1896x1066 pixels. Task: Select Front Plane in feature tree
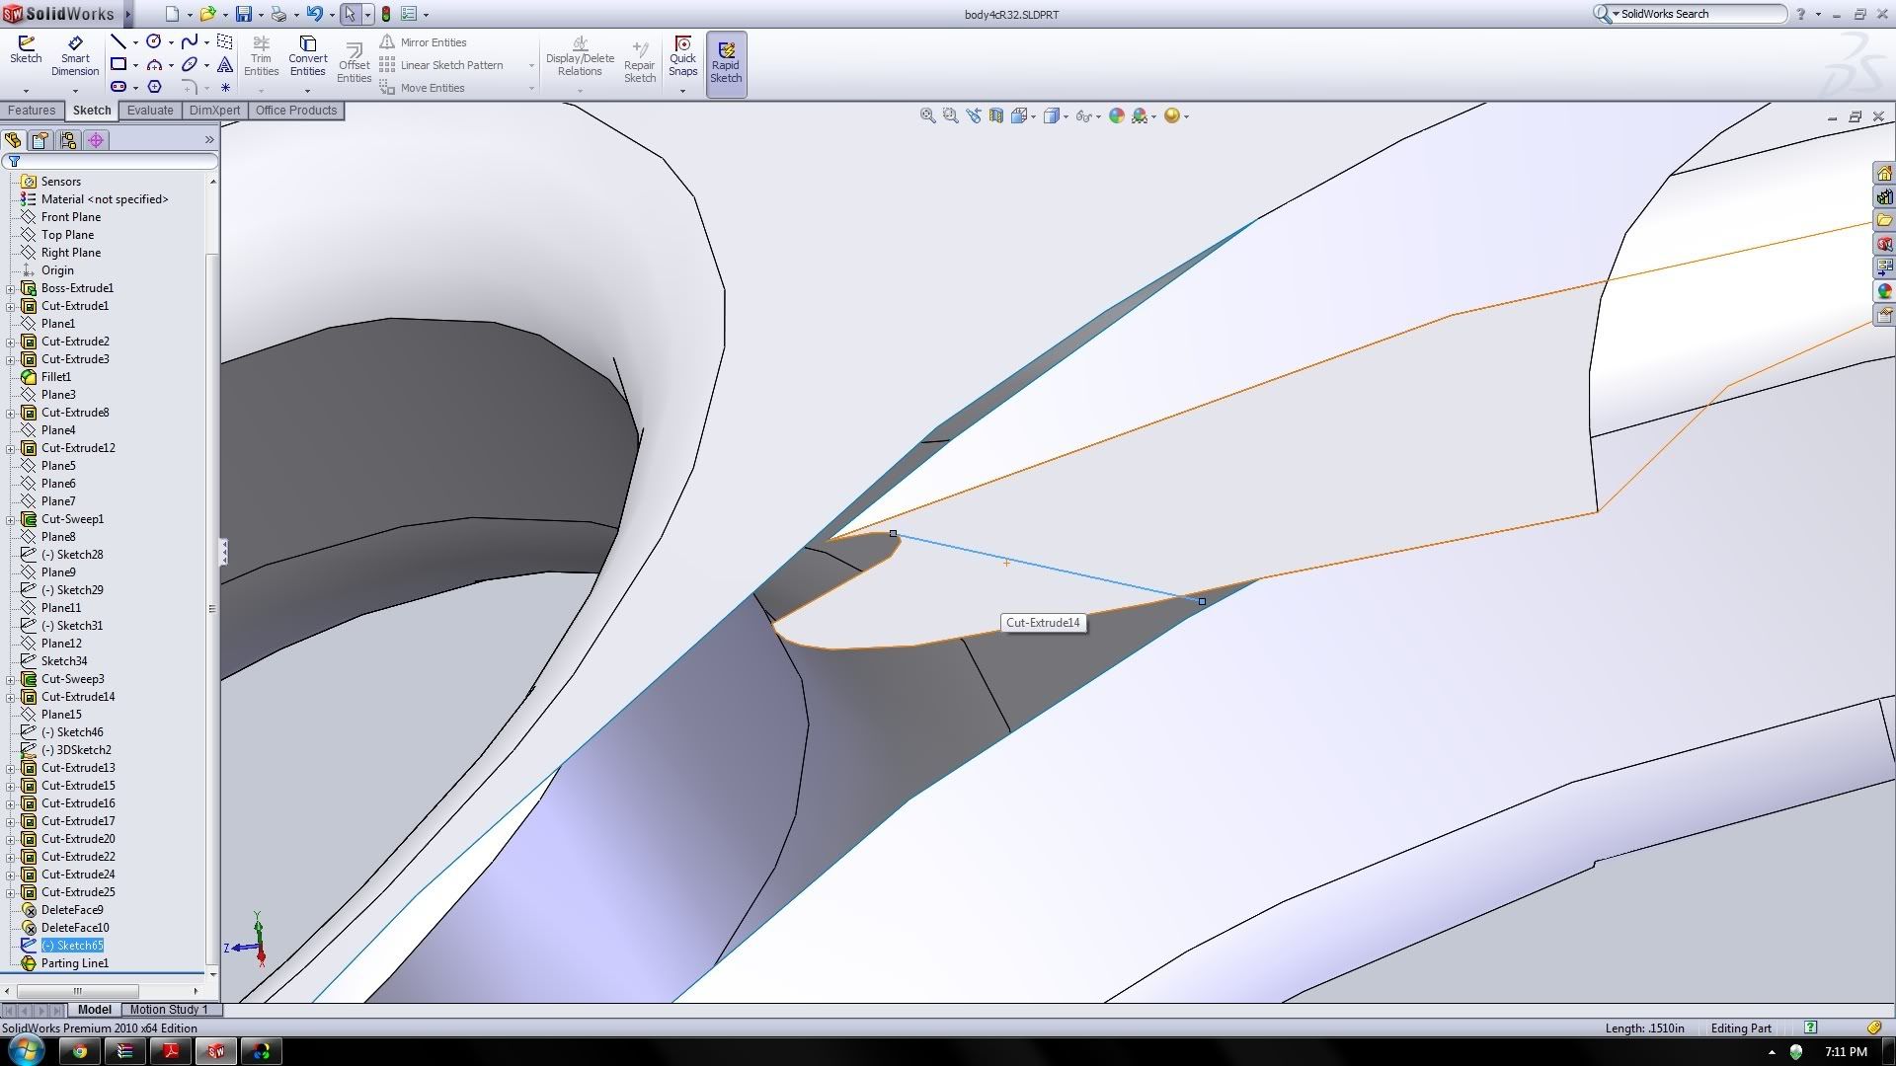[71, 217]
